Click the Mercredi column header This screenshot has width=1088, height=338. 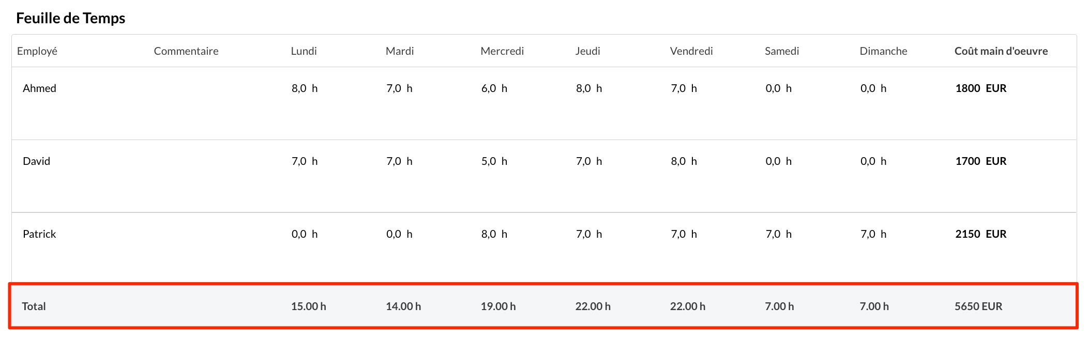(x=502, y=51)
